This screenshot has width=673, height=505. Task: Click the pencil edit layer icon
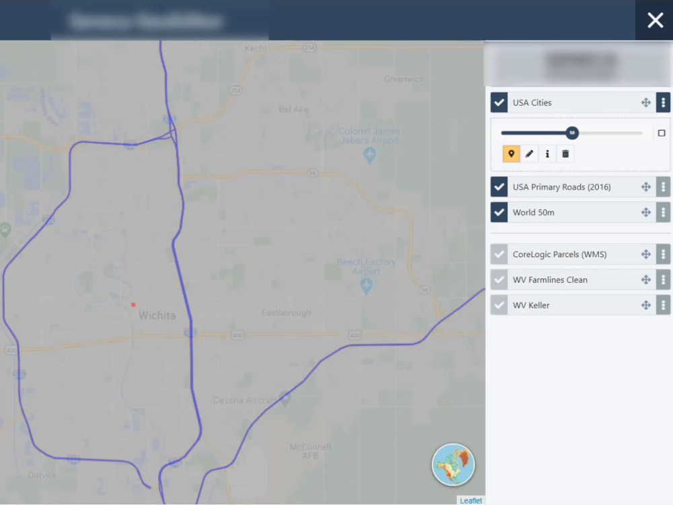[529, 154]
